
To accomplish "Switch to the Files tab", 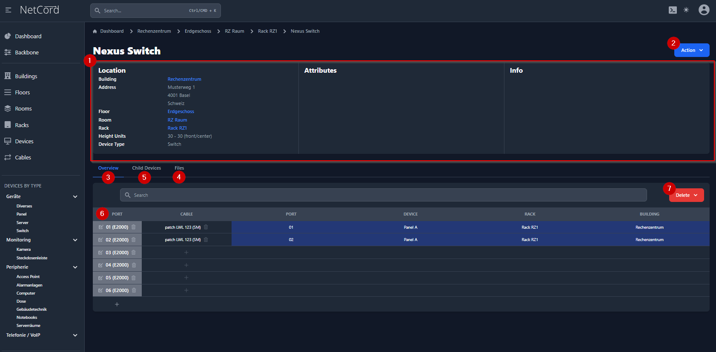I will coord(179,168).
